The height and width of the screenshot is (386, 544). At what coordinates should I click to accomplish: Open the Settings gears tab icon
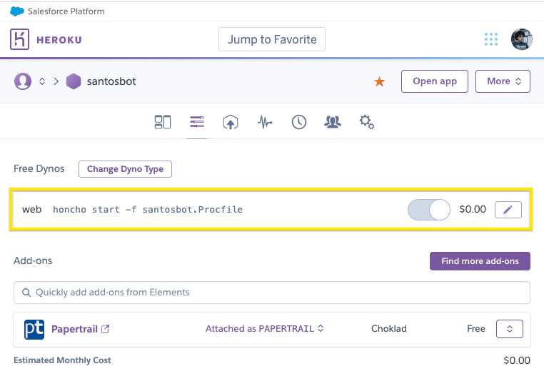pos(367,122)
